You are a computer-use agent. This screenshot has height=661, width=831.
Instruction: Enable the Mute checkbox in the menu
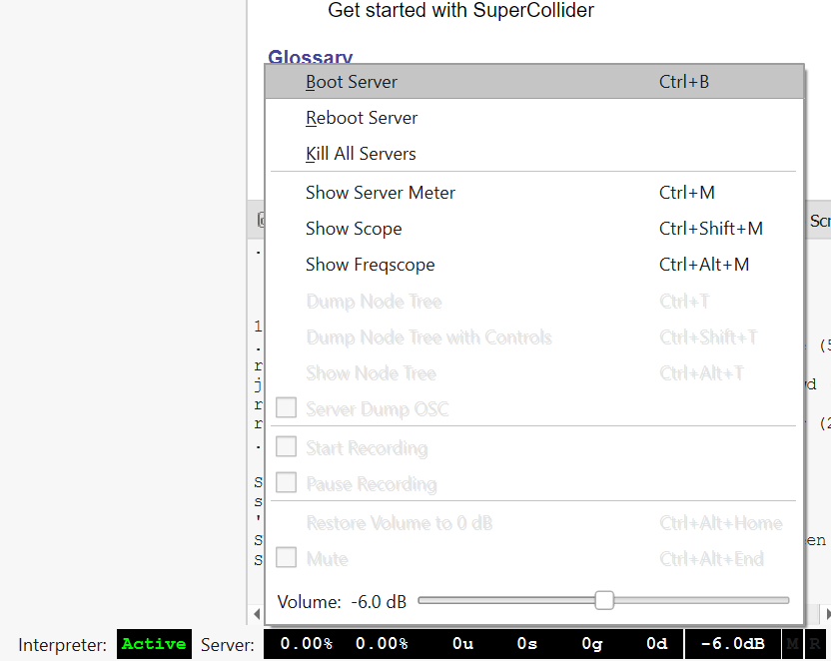[286, 558]
